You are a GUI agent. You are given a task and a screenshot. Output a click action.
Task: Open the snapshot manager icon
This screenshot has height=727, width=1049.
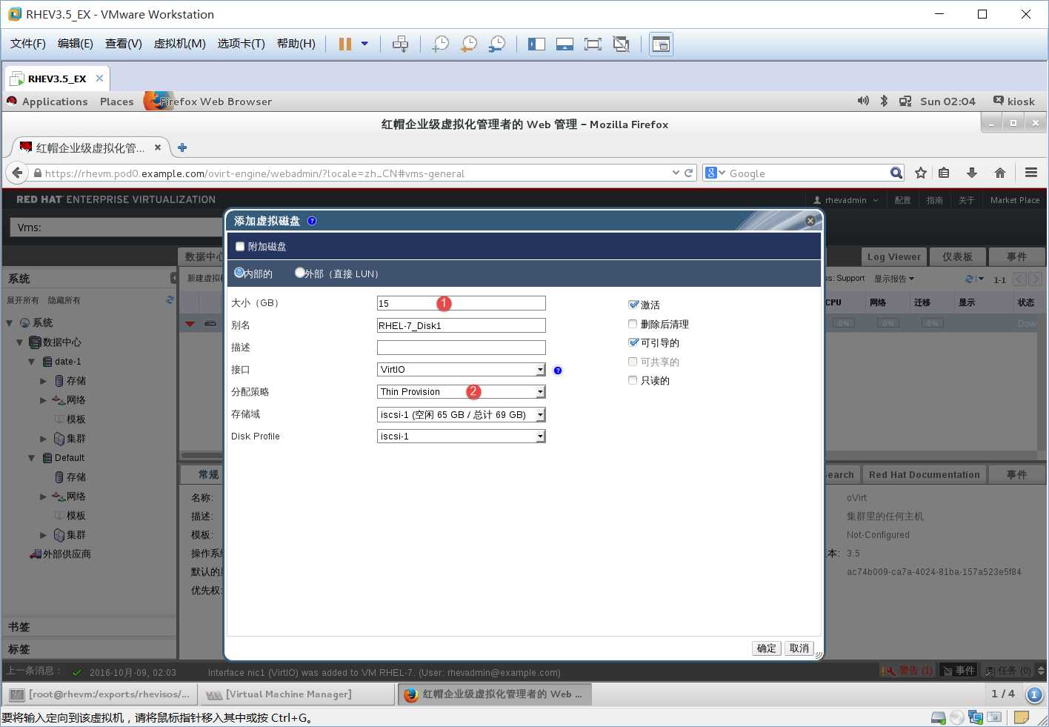(497, 44)
